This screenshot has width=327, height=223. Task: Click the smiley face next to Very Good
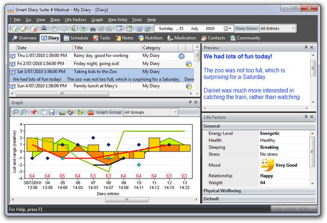pos(267,165)
